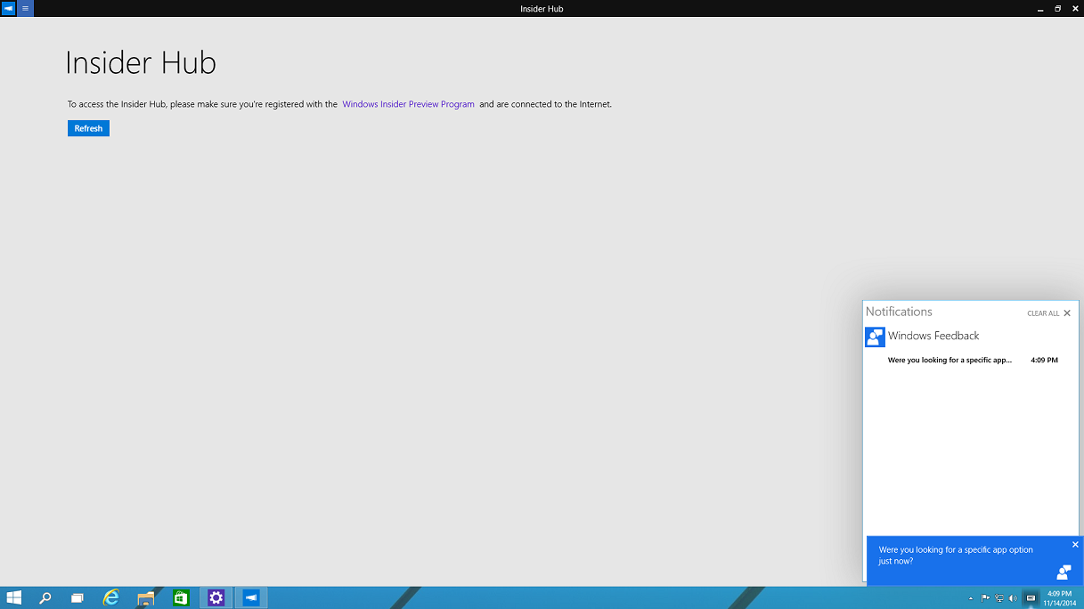Screen dimensions: 1084x609
Task: Clear all notifications
Action: click(1042, 313)
